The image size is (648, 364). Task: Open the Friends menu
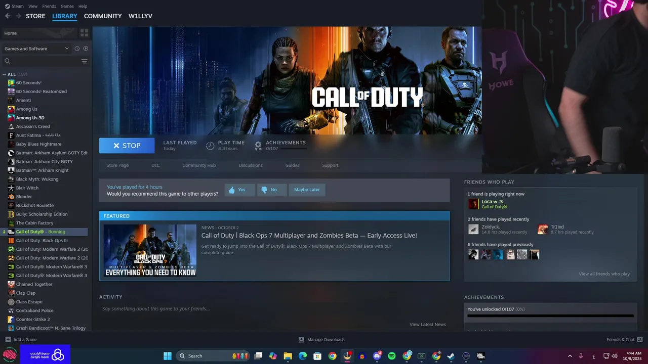[x=49, y=6]
